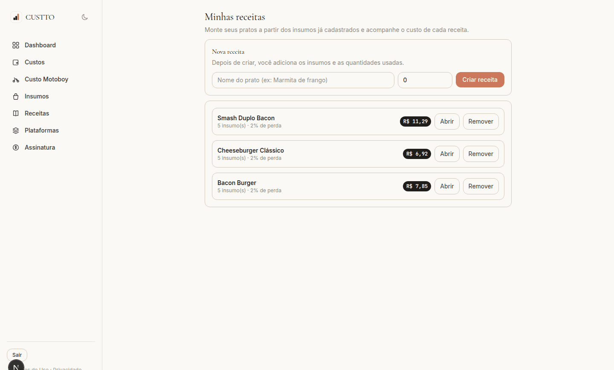This screenshot has height=370, width=614.
Task: Open the Smash Duplo Bacon recipe
Action: [447, 121]
